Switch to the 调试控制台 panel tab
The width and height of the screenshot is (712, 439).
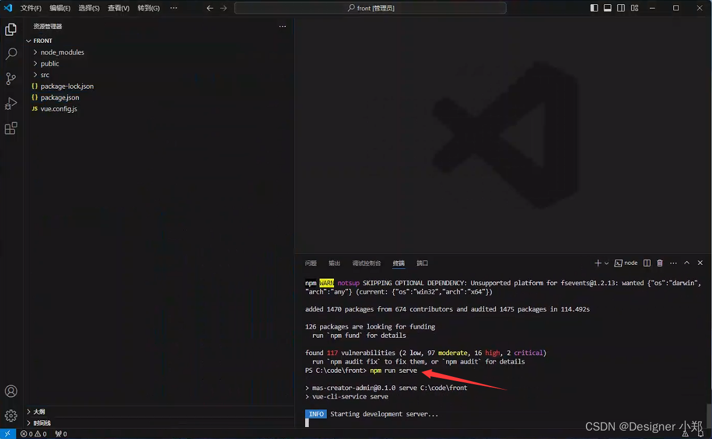click(367, 264)
